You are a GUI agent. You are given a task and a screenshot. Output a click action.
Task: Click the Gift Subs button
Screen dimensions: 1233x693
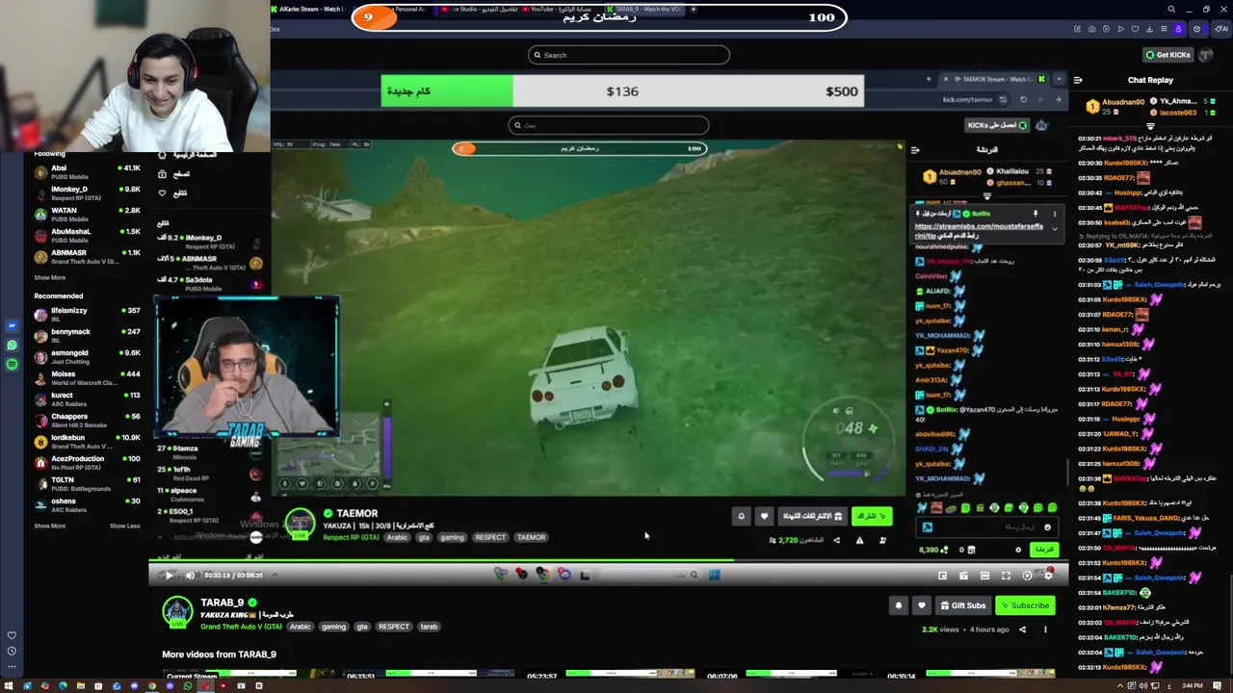click(962, 605)
